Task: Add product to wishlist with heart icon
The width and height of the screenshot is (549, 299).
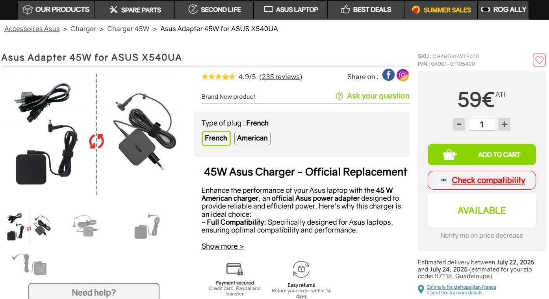Action: point(539,60)
